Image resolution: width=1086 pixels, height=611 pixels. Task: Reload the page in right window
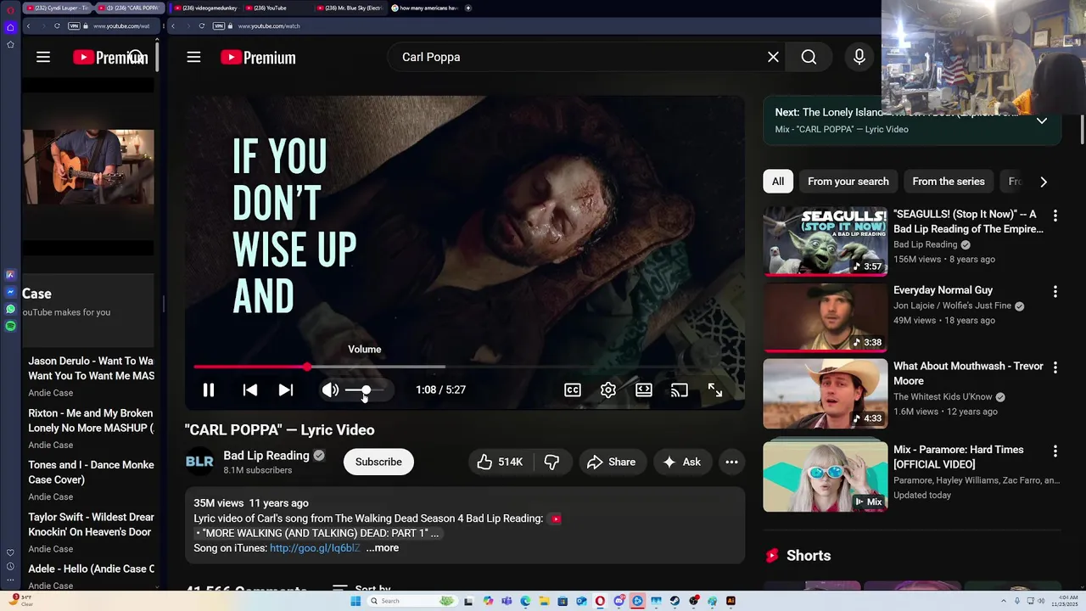[202, 26]
